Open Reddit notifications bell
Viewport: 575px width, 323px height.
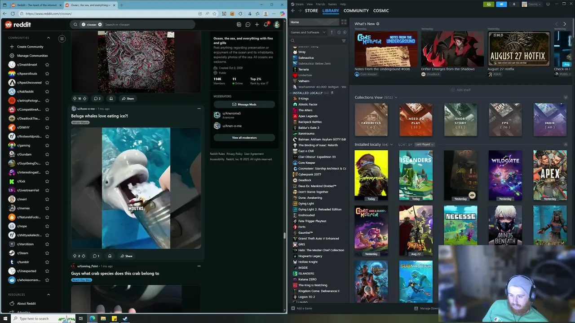click(x=266, y=25)
